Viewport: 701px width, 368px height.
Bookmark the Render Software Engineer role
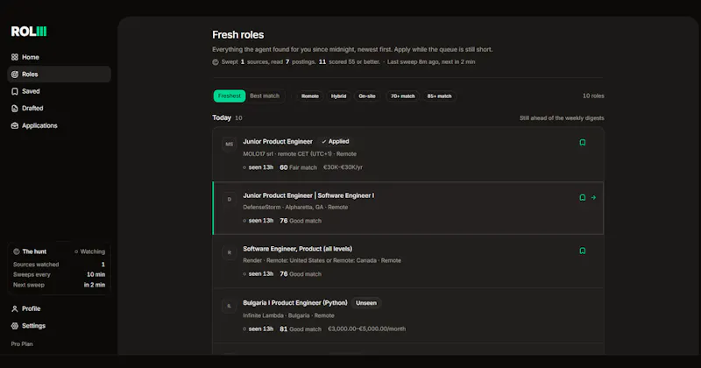click(x=583, y=251)
